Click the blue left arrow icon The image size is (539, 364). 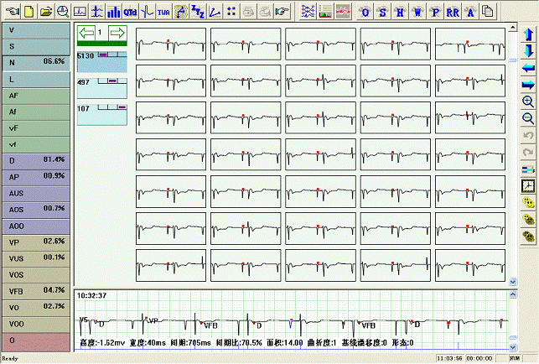(x=528, y=68)
